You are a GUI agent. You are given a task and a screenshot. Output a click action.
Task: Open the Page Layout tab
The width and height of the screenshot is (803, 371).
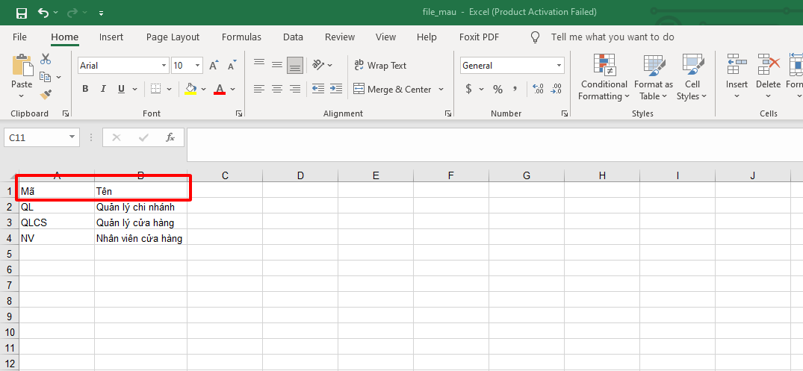click(x=173, y=37)
